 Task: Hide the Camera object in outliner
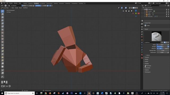168,11
